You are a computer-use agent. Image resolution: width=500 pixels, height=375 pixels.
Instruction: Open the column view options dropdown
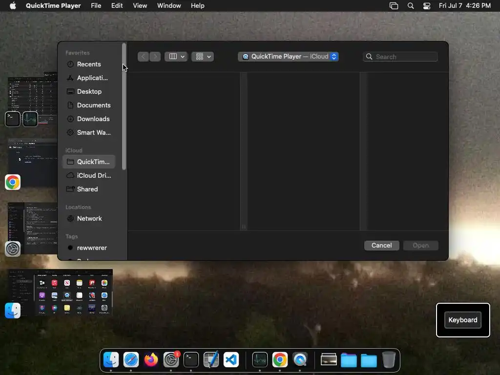[x=176, y=57]
